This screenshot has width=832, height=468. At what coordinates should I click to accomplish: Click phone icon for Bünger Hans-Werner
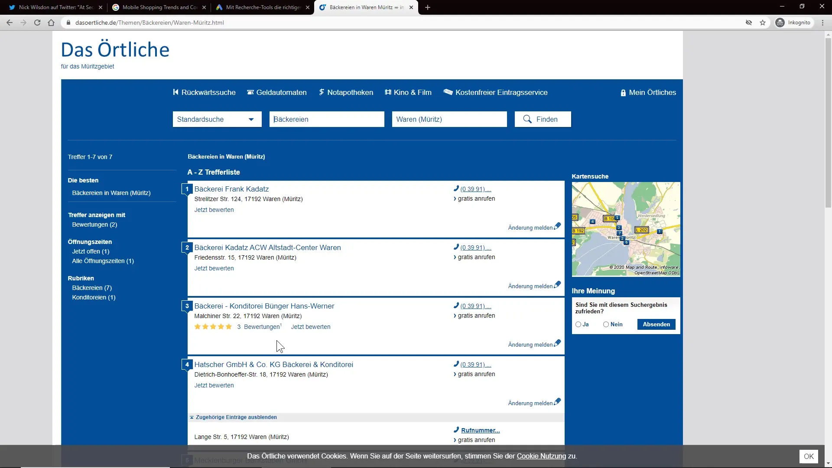tap(456, 305)
